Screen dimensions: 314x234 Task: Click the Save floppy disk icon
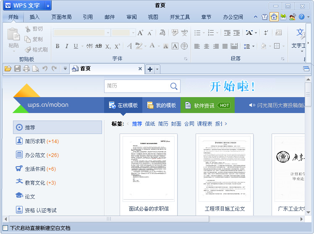pyautogui.click(x=18, y=69)
